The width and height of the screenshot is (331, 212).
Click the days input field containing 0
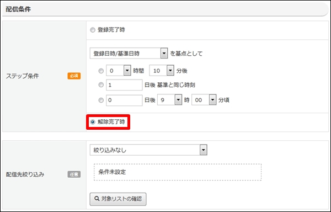(x=124, y=100)
